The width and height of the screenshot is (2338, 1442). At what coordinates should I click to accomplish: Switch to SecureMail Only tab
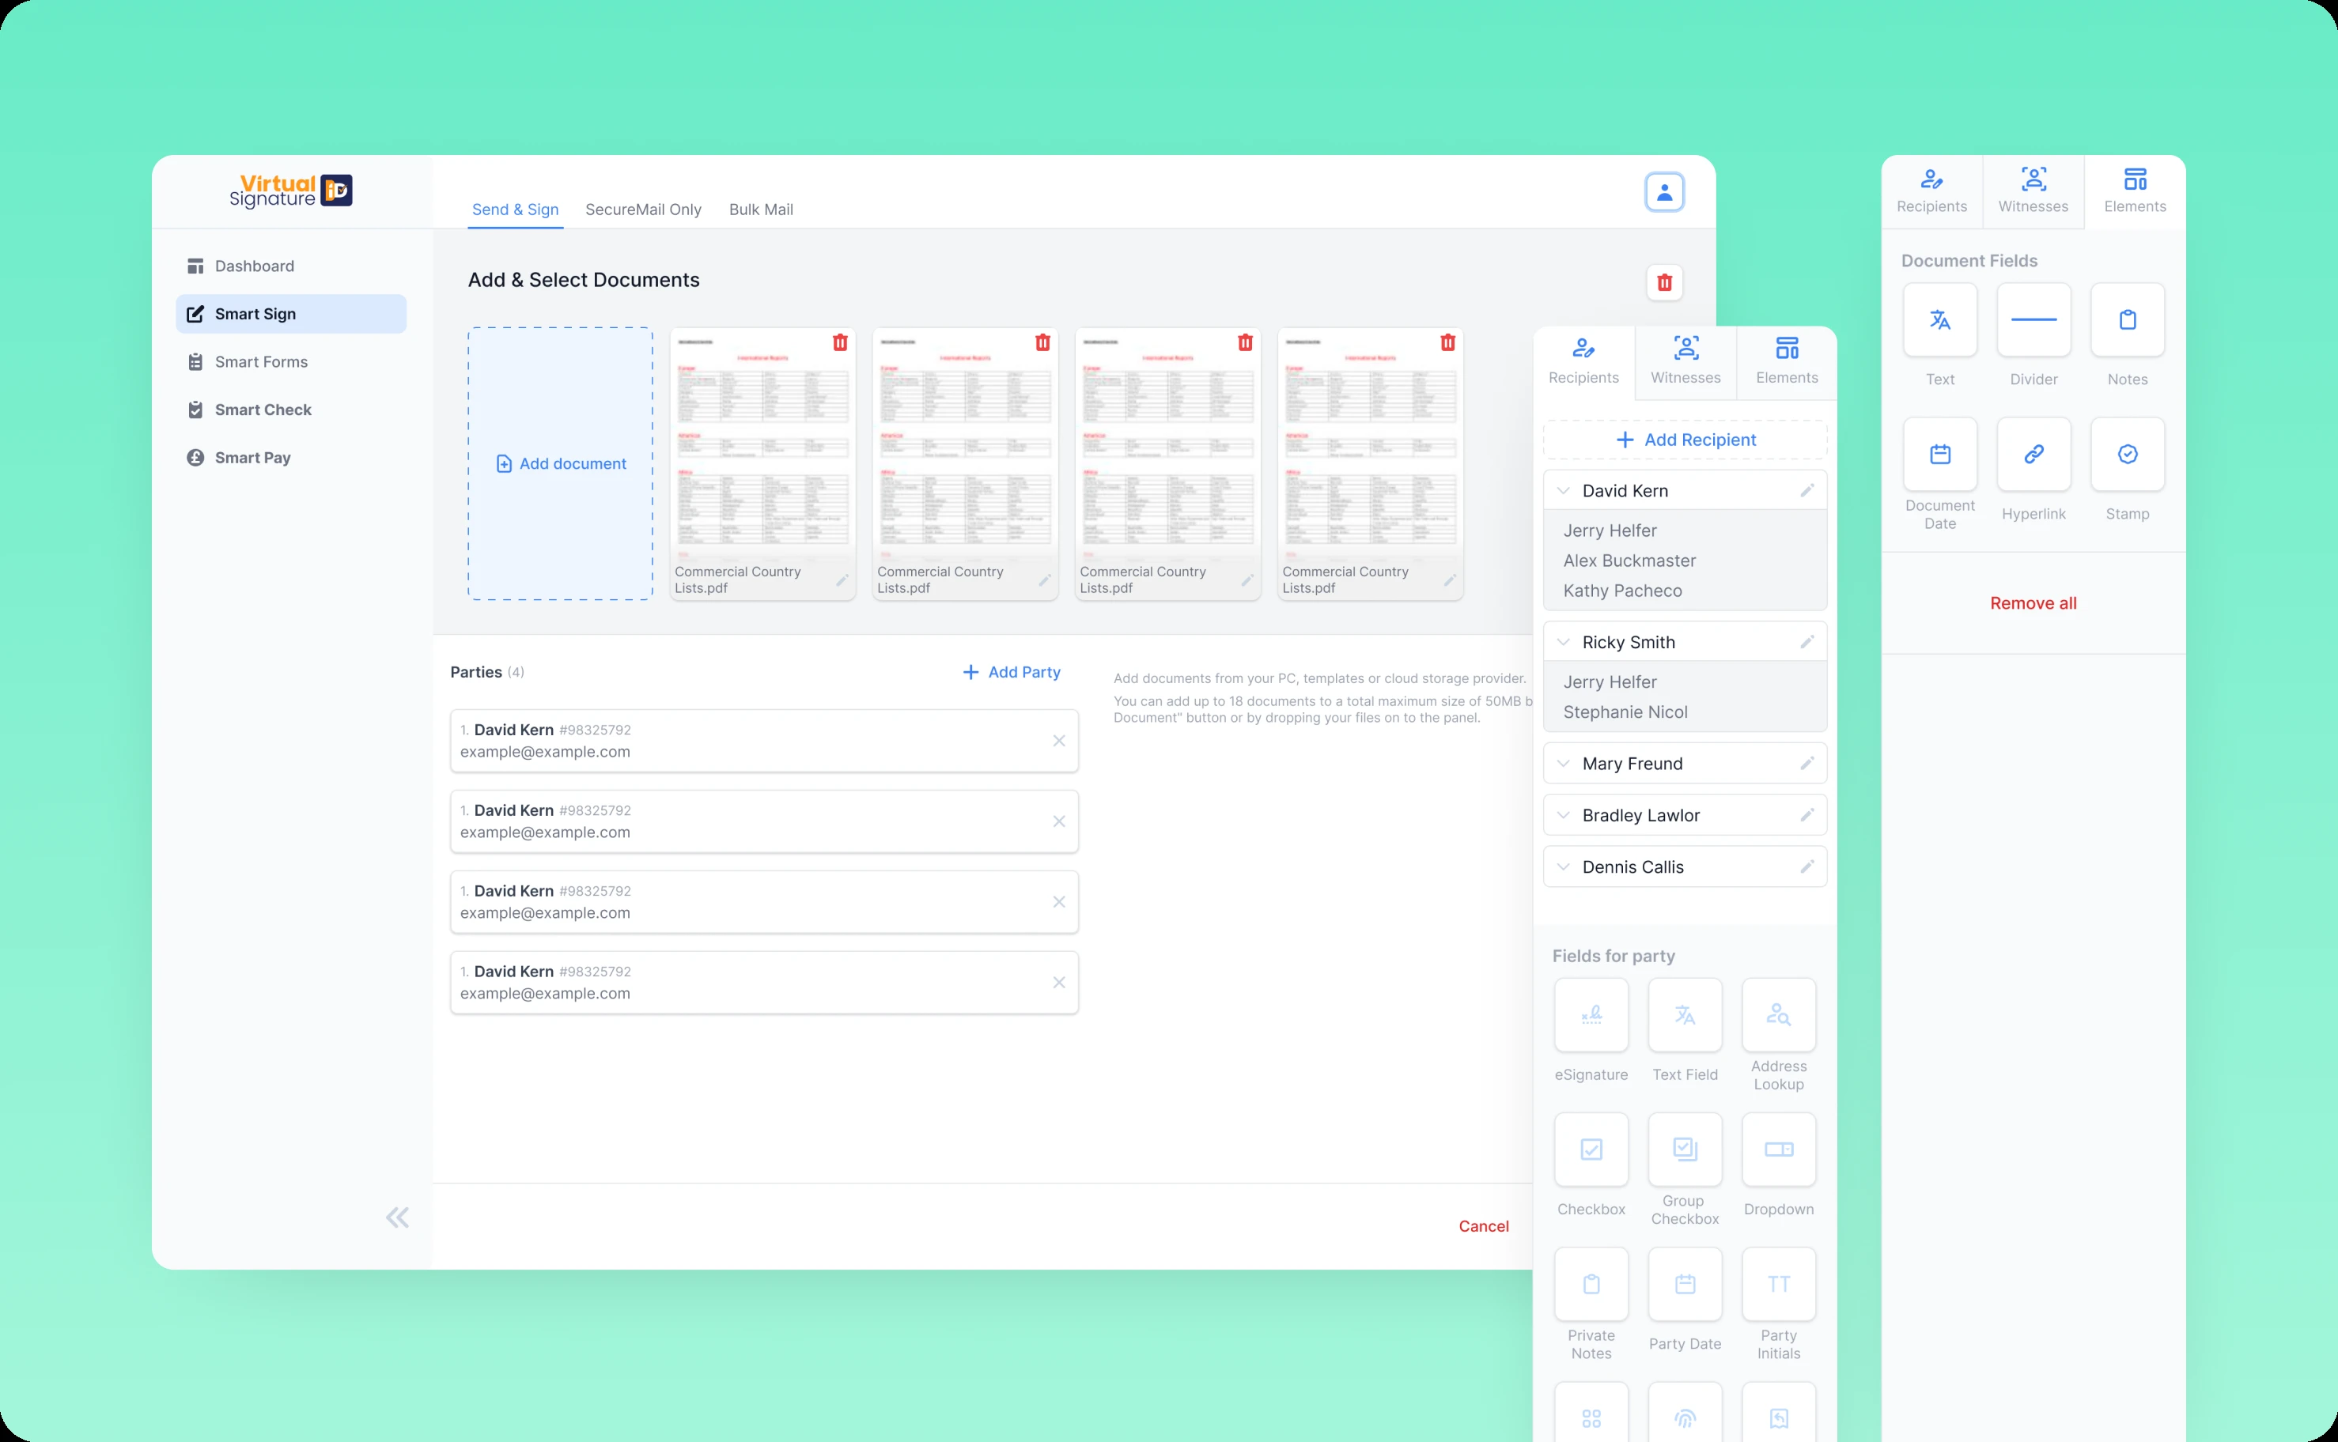[x=643, y=210]
